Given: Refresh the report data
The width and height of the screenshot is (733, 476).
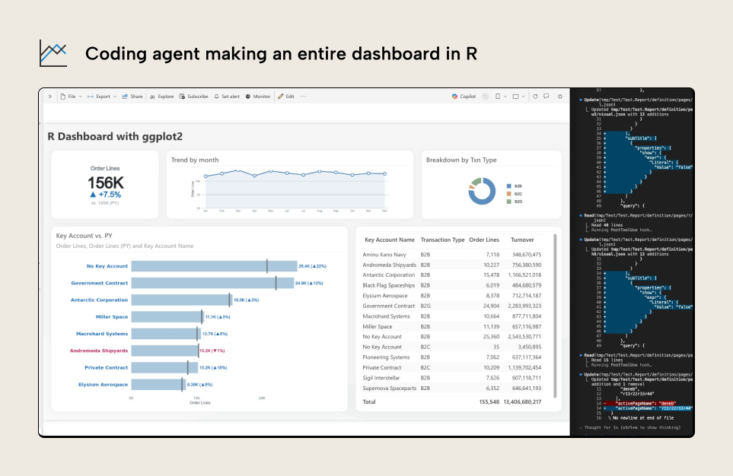Looking at the screenshot, I should point(535,97).
